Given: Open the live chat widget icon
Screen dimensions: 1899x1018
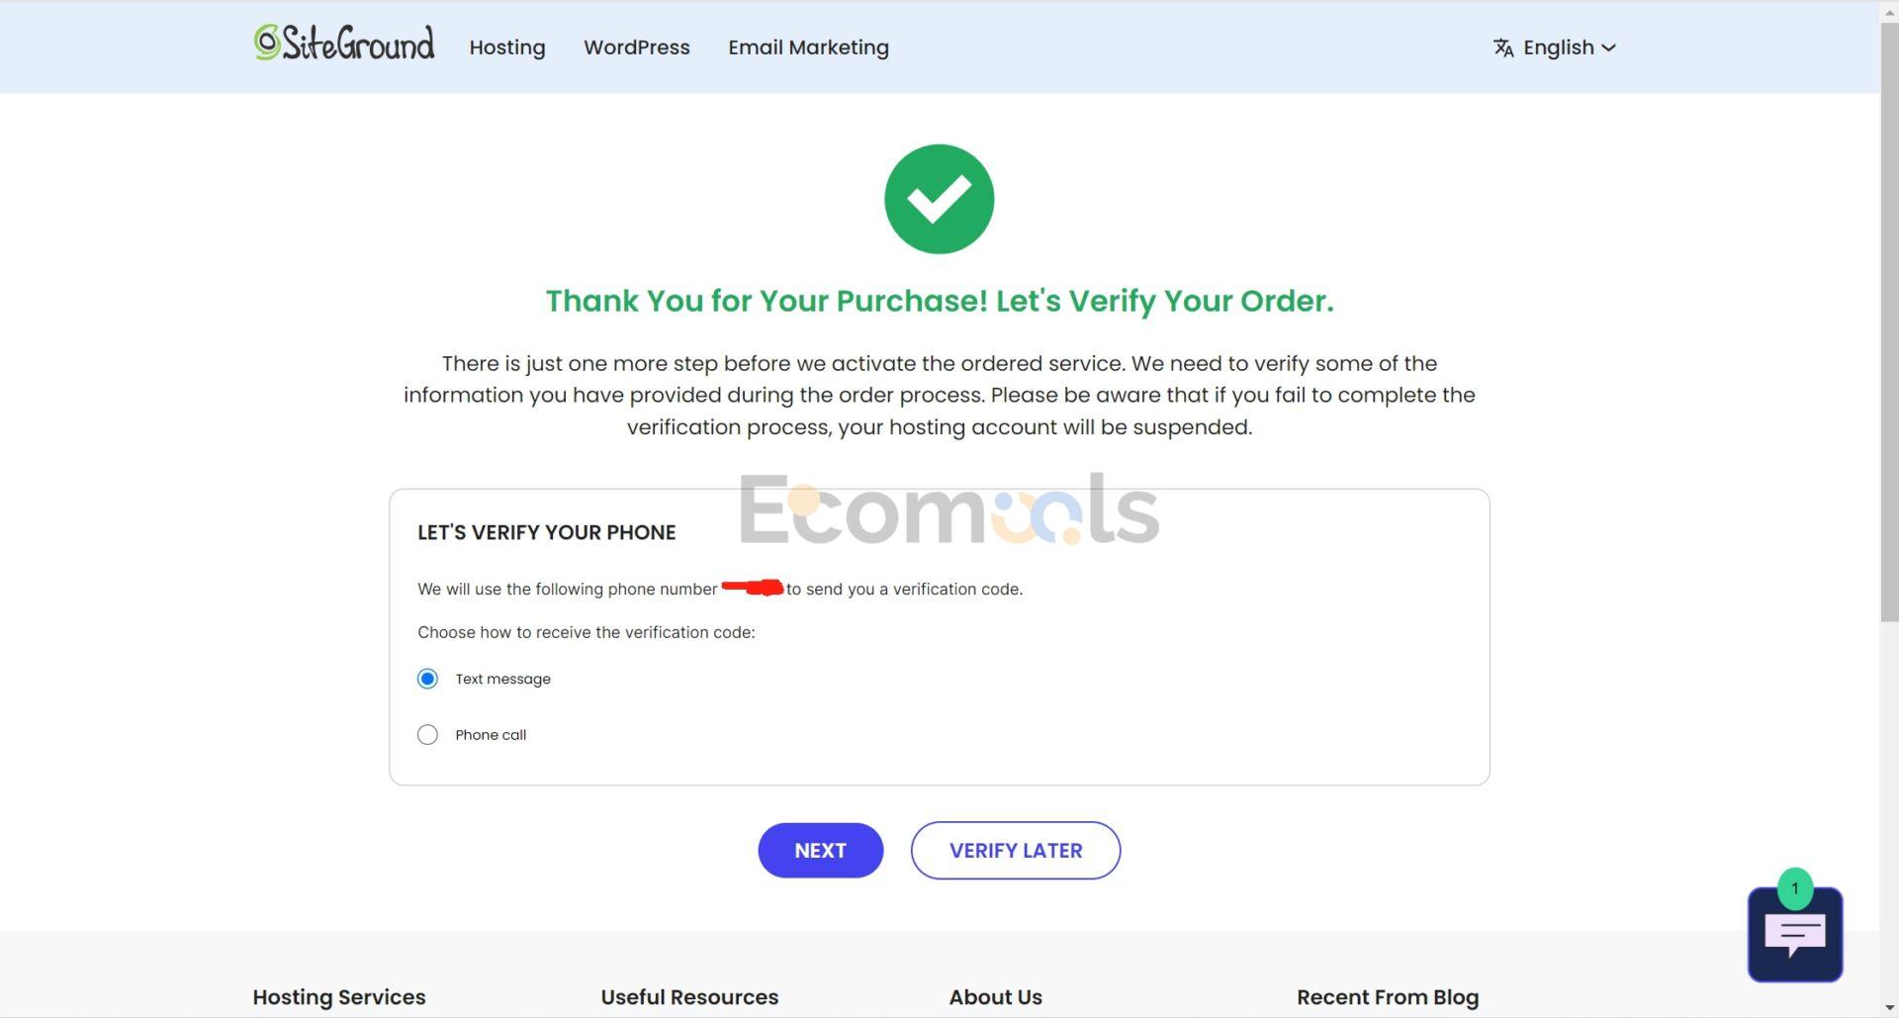Looking at the screenshot, I should 1794,935.
